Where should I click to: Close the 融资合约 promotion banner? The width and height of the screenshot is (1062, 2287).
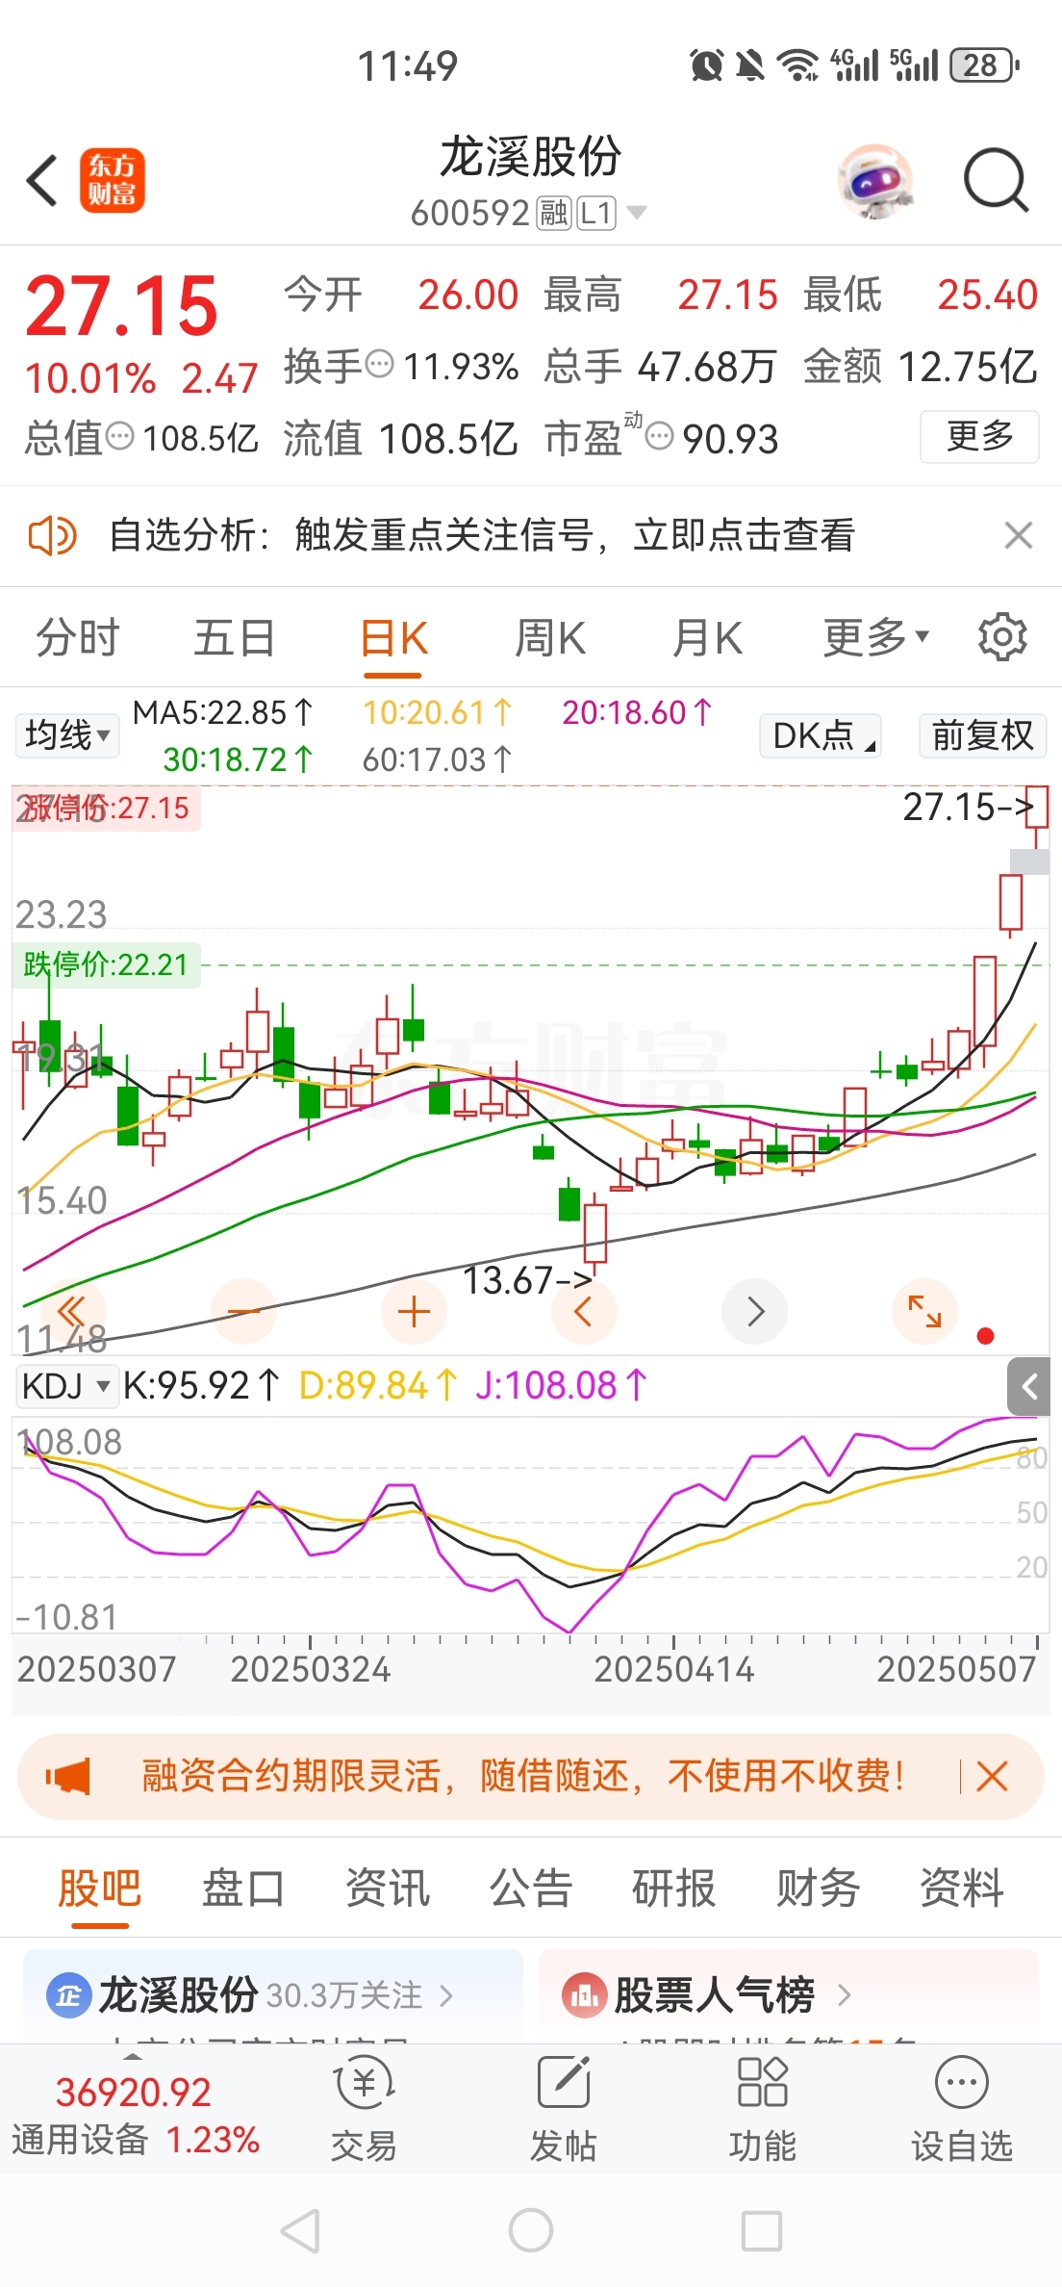pyautogui.click(x=992, y=1776)
